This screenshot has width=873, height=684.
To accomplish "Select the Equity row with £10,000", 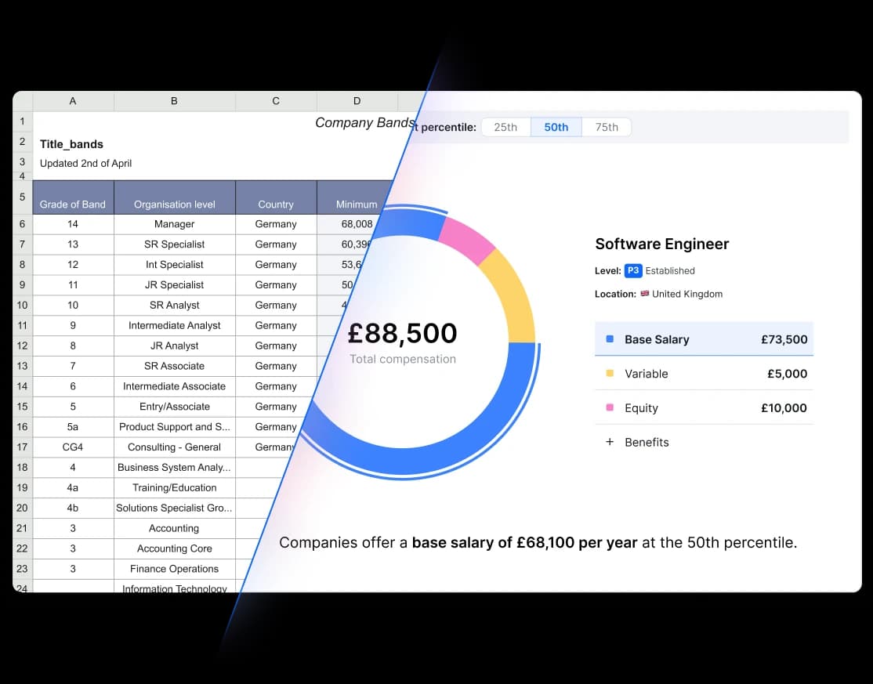I will (x=704, y=408).
